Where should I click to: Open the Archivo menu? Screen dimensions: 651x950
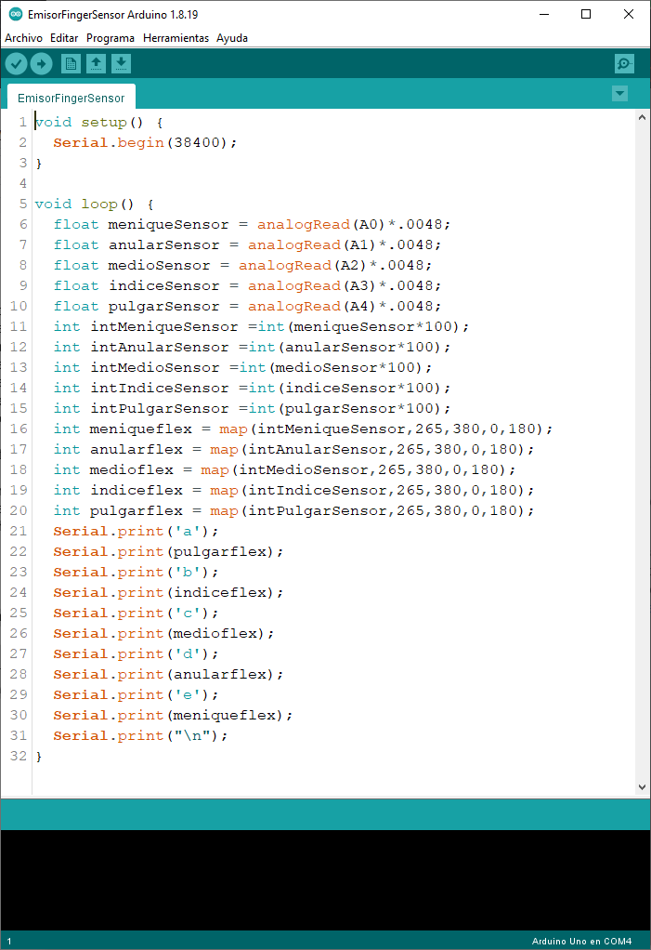tap(23, 37)
